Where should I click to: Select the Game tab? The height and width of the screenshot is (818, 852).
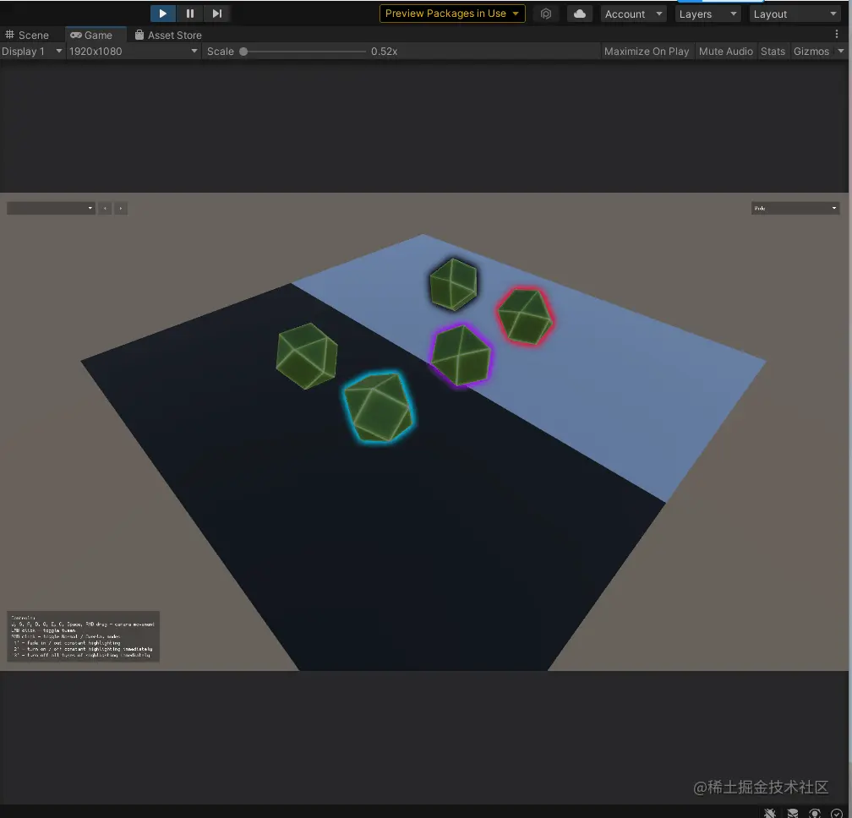click(96, 35)
